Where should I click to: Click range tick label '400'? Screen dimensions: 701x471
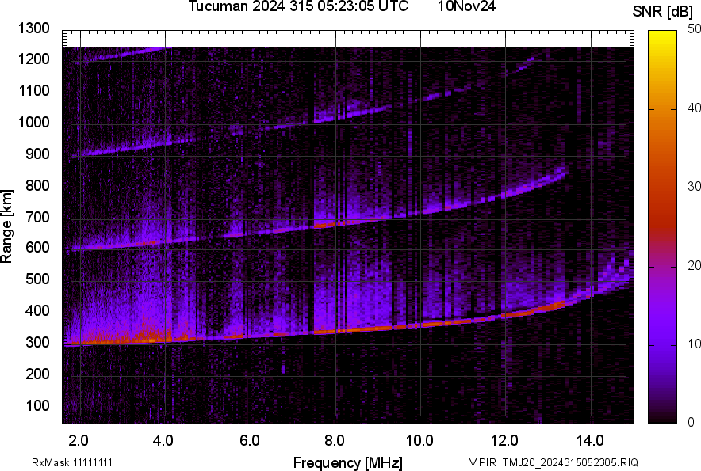tap(37, 310)
